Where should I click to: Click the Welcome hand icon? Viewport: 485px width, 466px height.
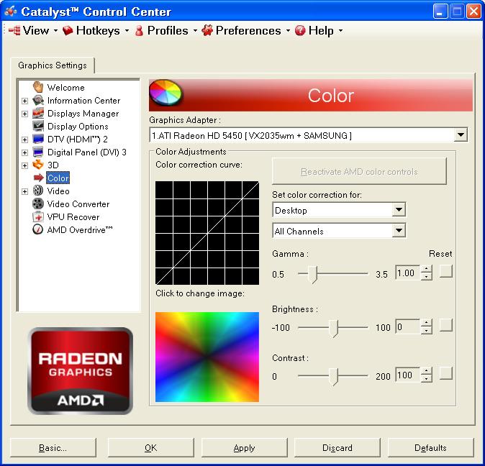click(x=38, y=87)
